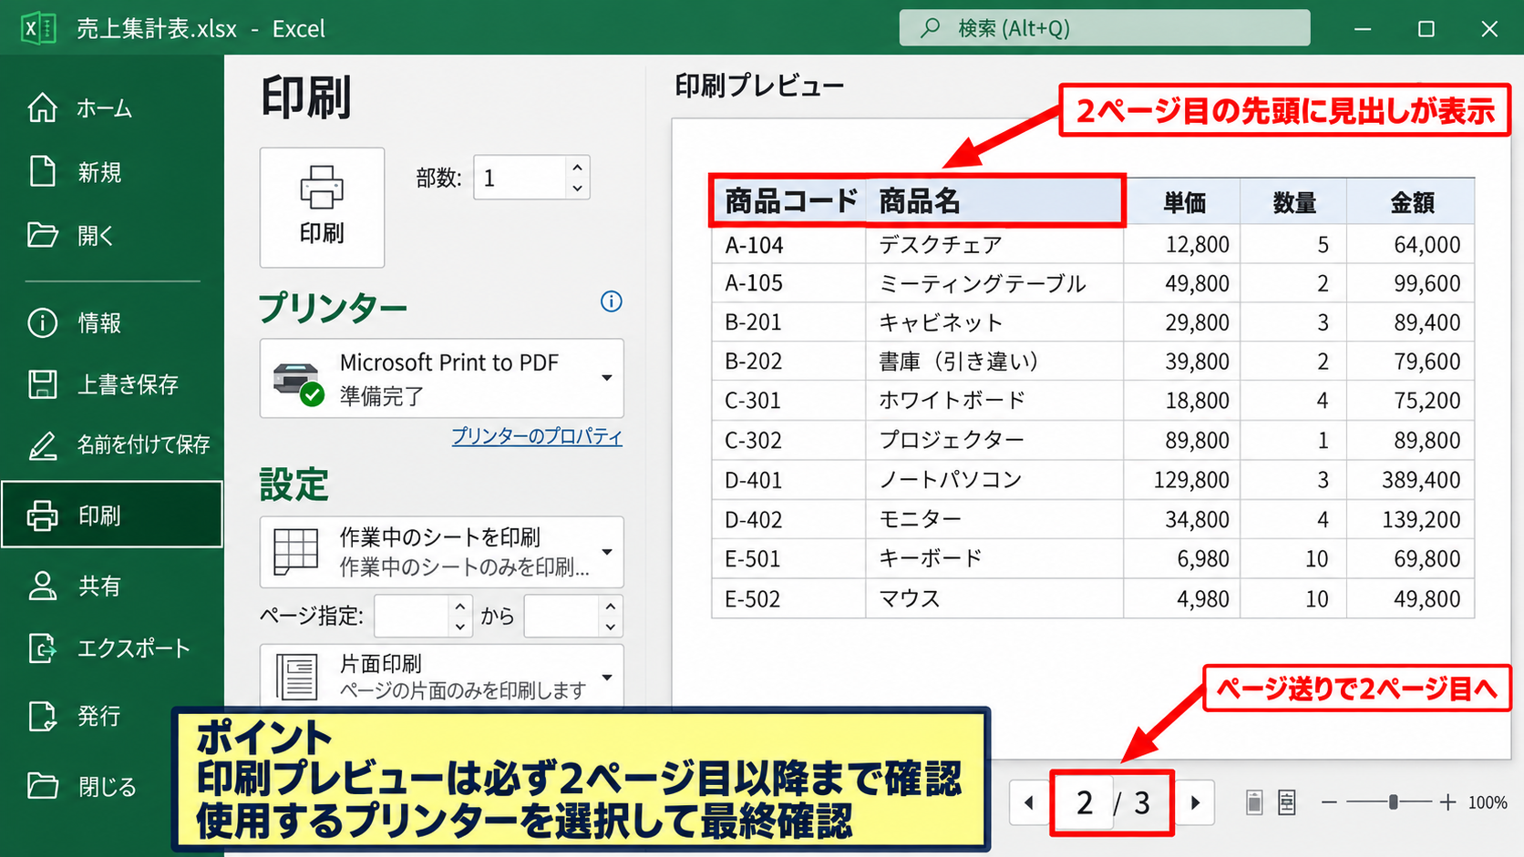Click the circled i icon beside 情報
Viewport: 1524px width, 857px height.
pyautogui.click(x=42, y=322)
